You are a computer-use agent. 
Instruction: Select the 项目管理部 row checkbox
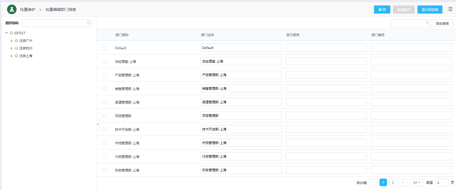click(104, 116)
